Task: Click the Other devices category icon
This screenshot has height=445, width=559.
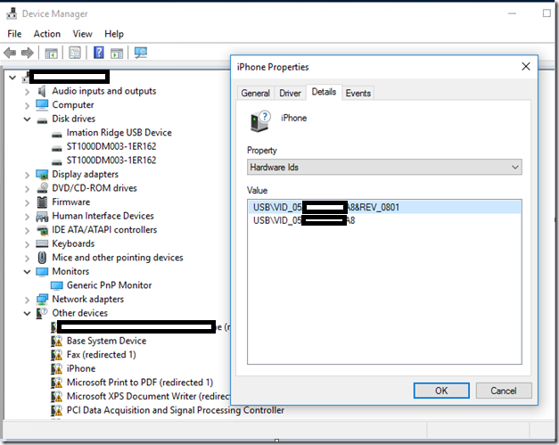Action: 42,313
